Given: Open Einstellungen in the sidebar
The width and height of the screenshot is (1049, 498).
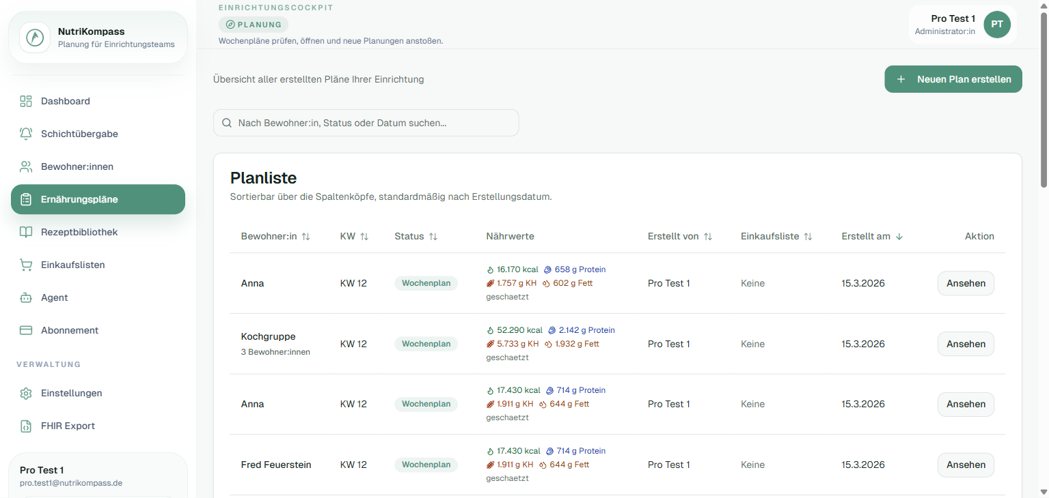Looking at the screenshot, I should pos(71,393).
